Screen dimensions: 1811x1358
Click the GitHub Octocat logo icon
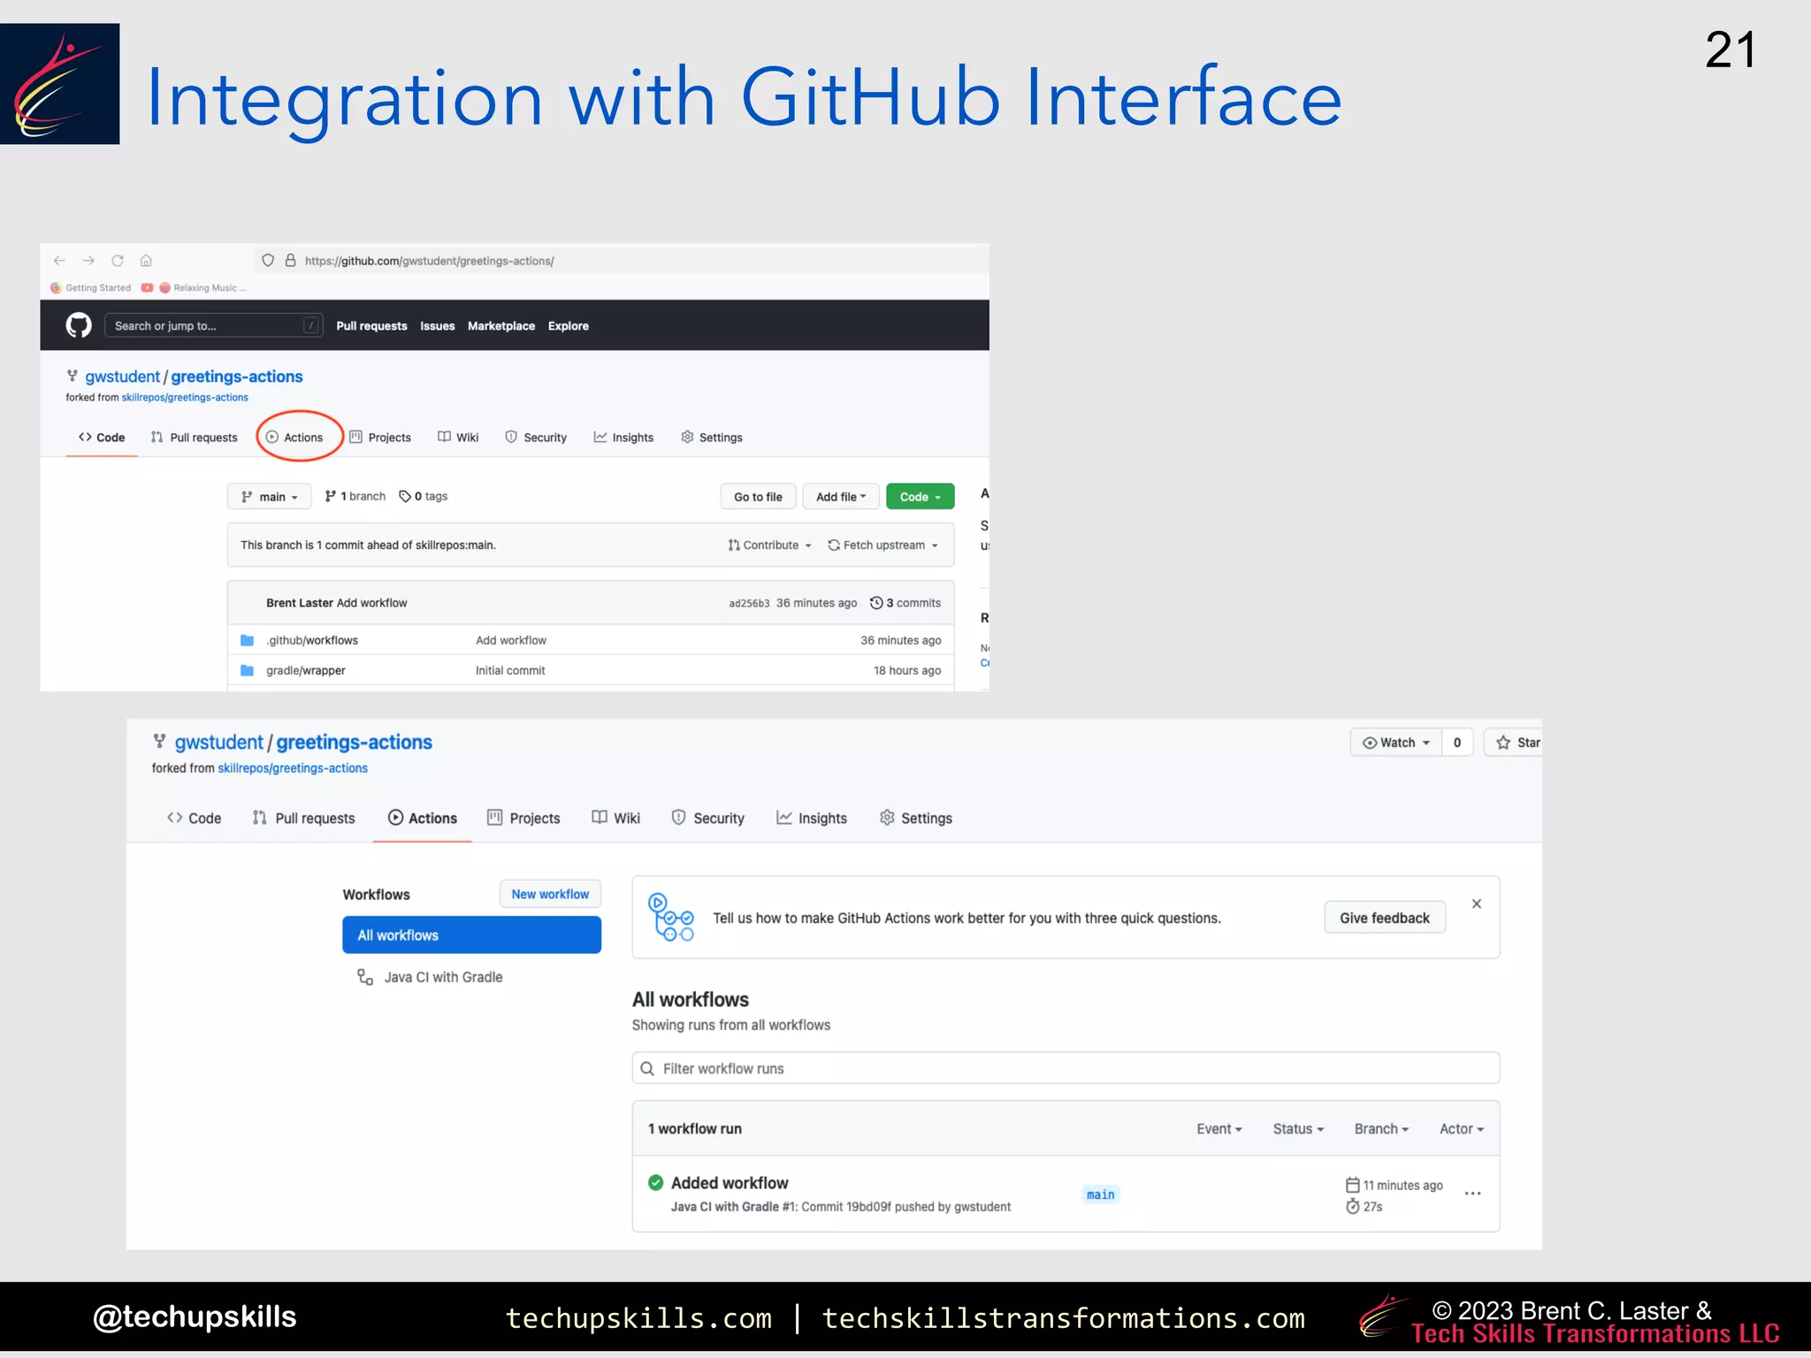pos(79,325)
